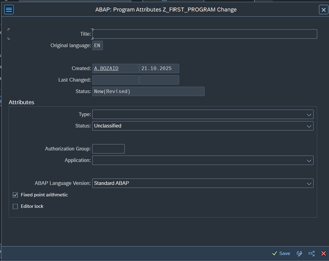329x261 pixels.
Task: Close the Program Attributes dialog
Action: click(x=323, y=10)
